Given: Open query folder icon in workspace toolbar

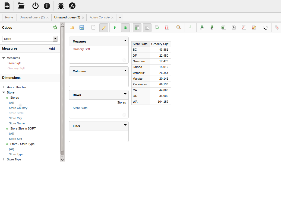Looking at the screenshot, I should tap(72, 28).
